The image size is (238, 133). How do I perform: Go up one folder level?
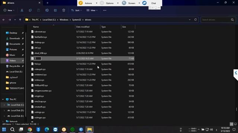20,20
